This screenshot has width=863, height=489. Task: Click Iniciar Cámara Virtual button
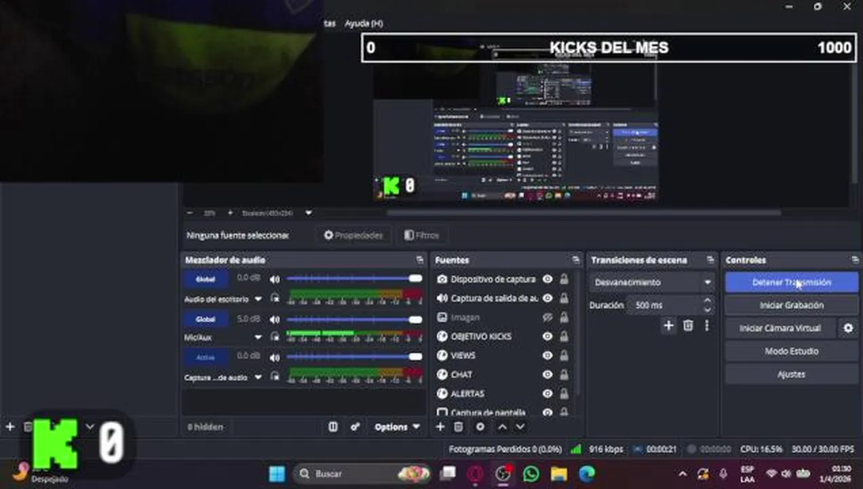[x=780, y=328]
